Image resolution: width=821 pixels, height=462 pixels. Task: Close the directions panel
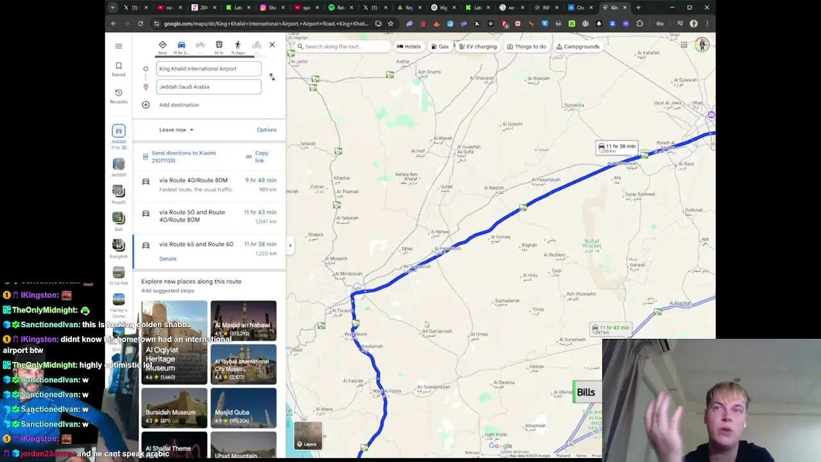tap(272, 45)
